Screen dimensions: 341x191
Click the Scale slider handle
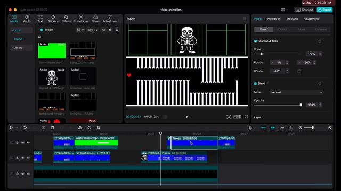point(261,54)
